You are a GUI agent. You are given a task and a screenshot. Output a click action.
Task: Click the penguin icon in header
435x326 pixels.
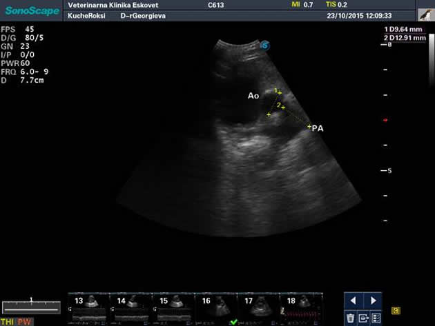pyautogui.click(x=427, y=14)
